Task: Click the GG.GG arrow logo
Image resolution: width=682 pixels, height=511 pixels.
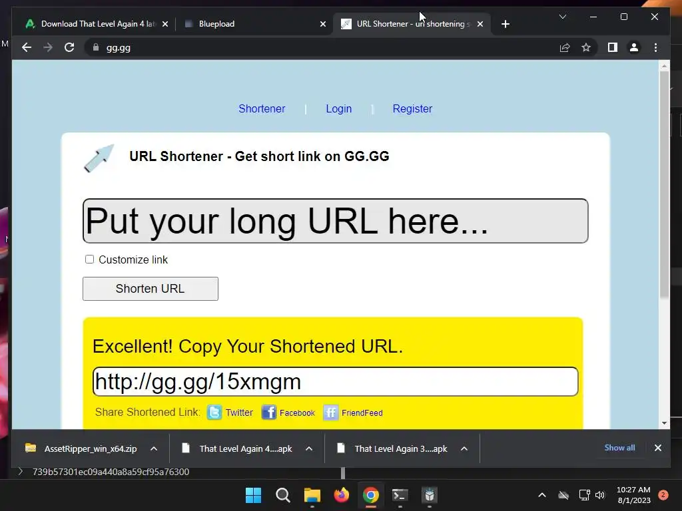Action: pos(99,158)
